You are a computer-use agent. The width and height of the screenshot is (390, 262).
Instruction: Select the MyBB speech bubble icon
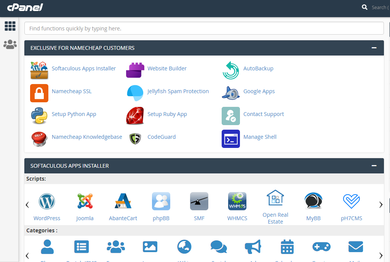coord(313,201)
